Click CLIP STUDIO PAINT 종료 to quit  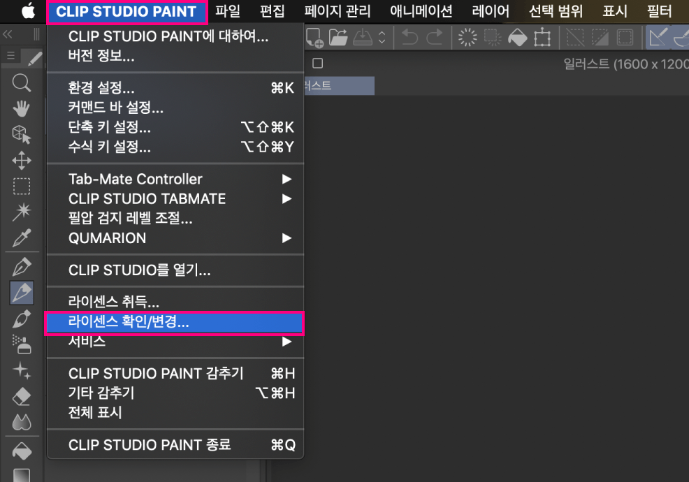(x=150, y=444)
